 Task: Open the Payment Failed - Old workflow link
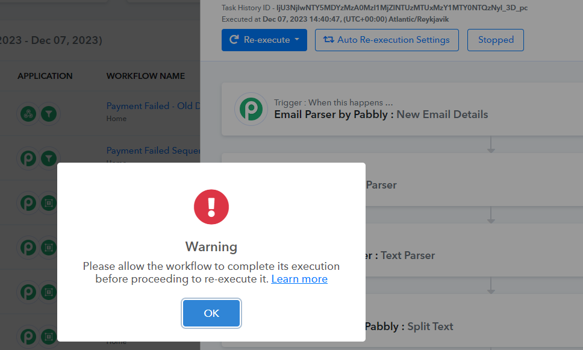coord(153,106)
